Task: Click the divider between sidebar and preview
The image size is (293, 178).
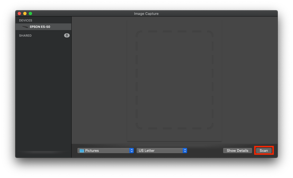Action: click(72, 83)
